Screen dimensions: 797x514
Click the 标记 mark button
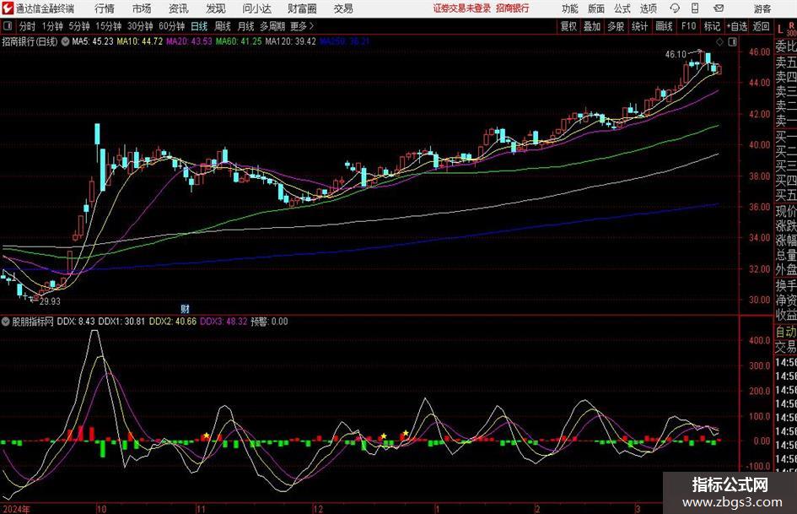(x=712, y=26)
